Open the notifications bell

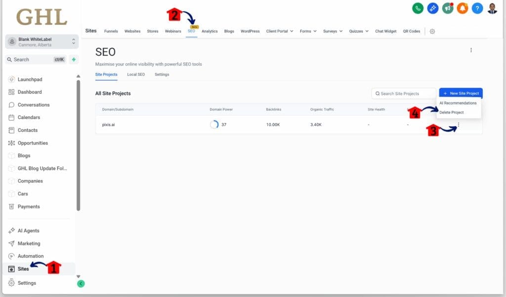[x=462, y=8]
